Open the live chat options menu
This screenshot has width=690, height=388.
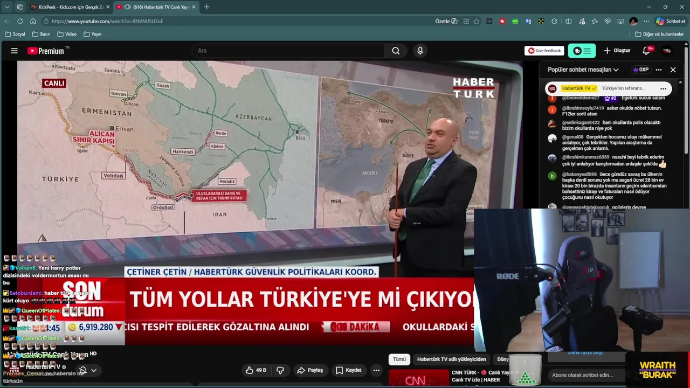pyautogui.click(x=658, y=70)
